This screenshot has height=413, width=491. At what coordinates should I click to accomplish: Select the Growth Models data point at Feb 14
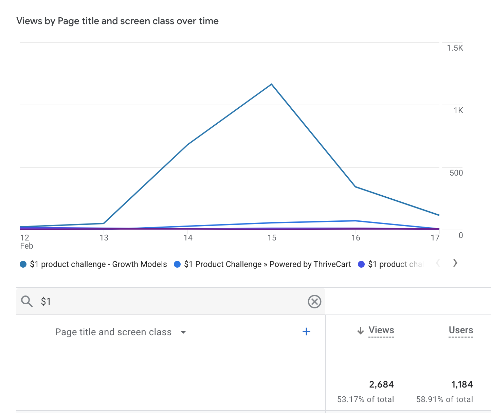[188, 145]
